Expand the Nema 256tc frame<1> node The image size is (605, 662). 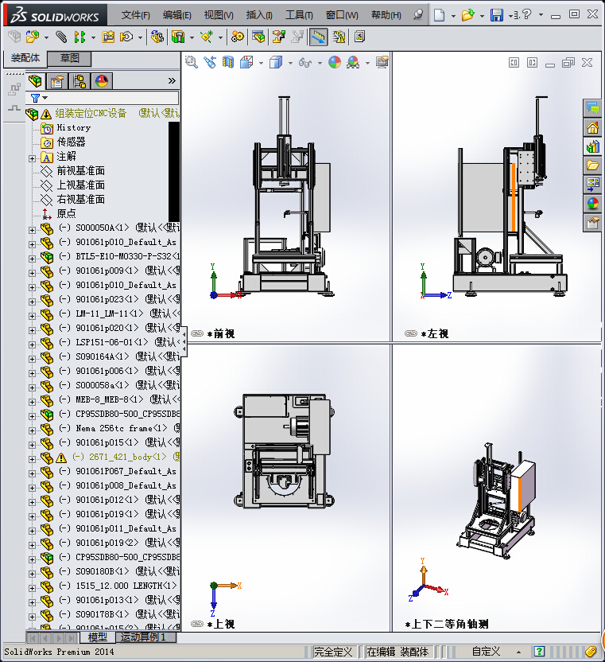pos(32,430)
